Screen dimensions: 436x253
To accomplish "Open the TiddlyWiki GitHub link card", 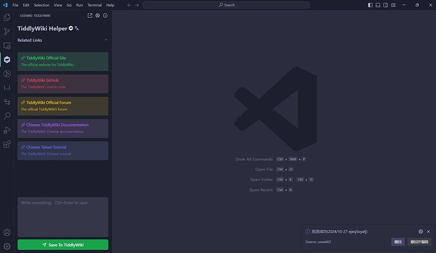I will (x=63, y=83).
